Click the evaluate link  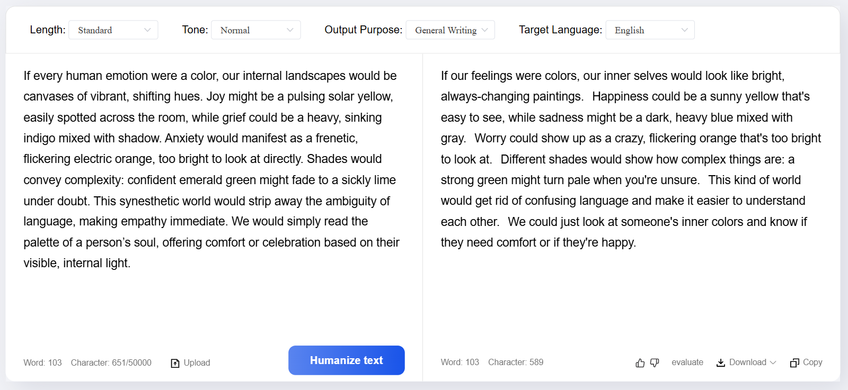[687, 362]
